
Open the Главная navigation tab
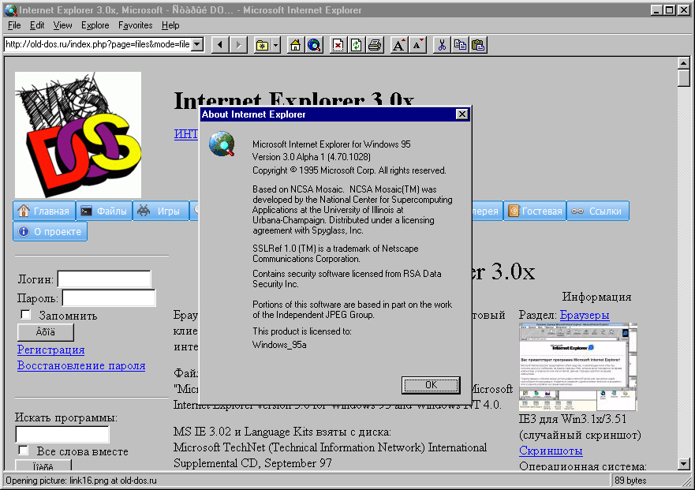pyautogui.click(x=44, y=211)
